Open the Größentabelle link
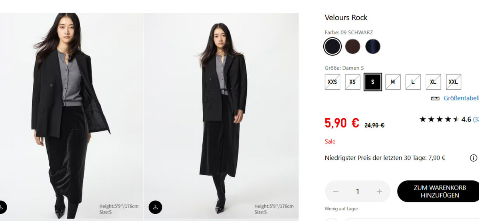479x221 pixels. coord(461,98)
